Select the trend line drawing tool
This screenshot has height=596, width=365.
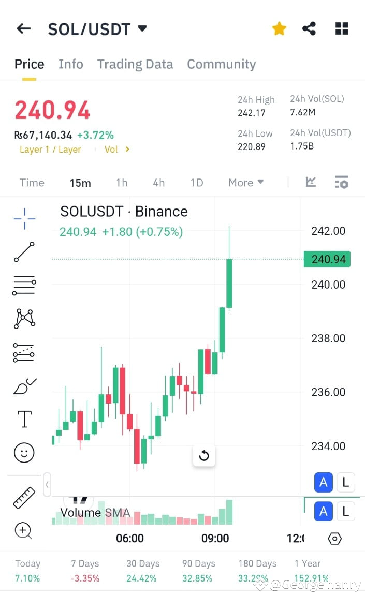[x=24, y=251]
